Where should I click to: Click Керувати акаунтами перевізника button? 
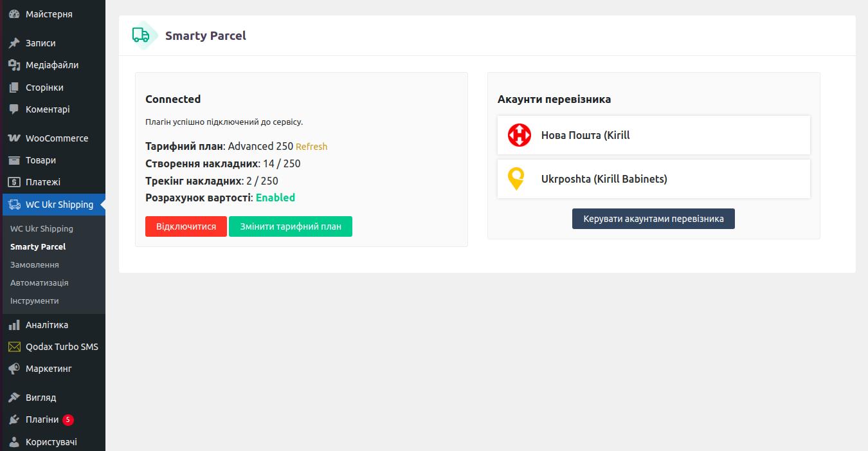click(x=653, y=219)
